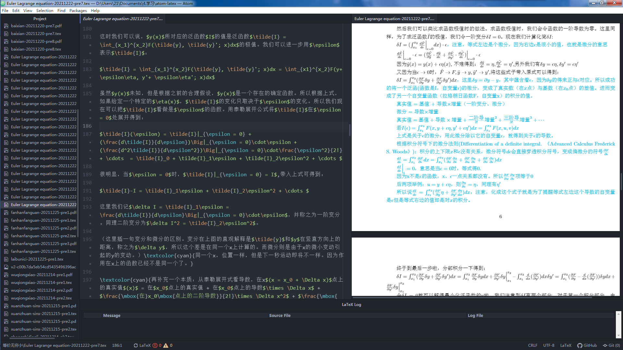Image resolution: width=623 pixels, height=350 pixels.
Task: Click the file icon of wuqiongxiao-20211214-pre2.tex
Action: (6, 298)
